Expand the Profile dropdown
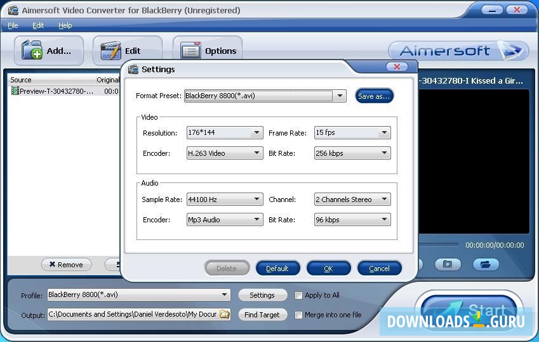 pos(224,294)
